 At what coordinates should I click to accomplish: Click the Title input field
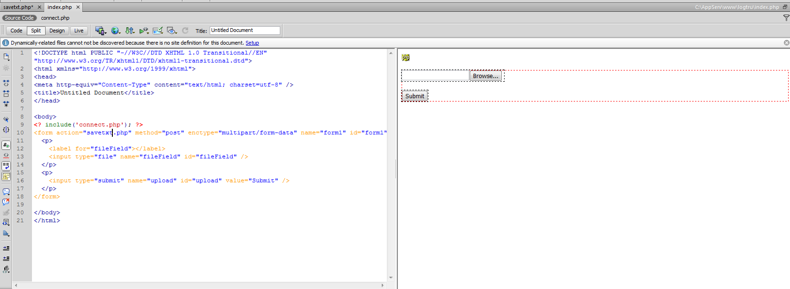click(245, 30)
